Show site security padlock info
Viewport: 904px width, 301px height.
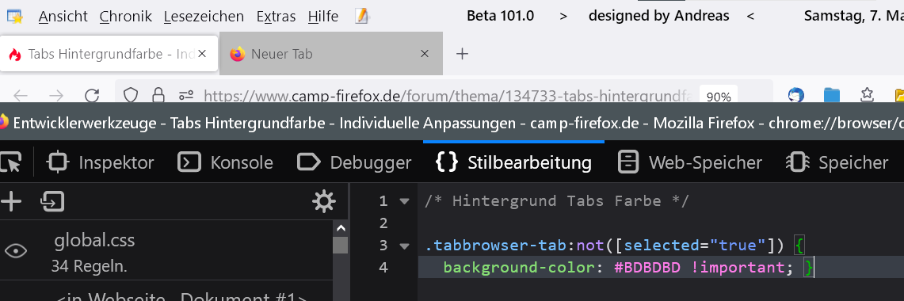(x=158, y=96)
